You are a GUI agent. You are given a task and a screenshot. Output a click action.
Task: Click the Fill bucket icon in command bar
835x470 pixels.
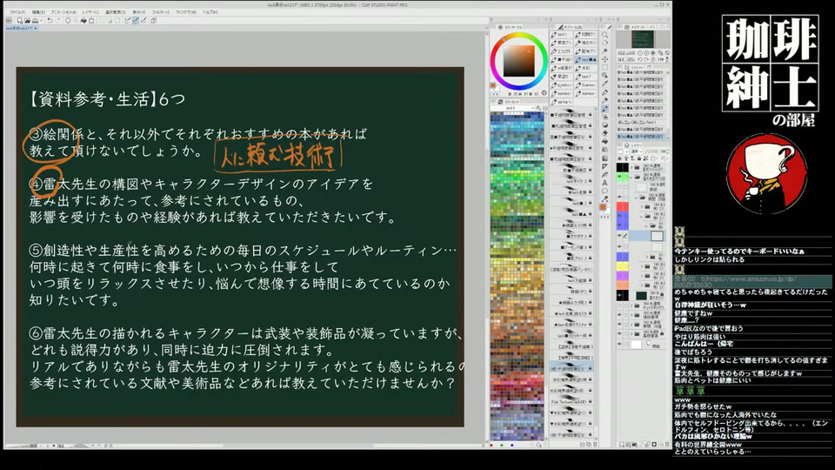coord(83,20)
